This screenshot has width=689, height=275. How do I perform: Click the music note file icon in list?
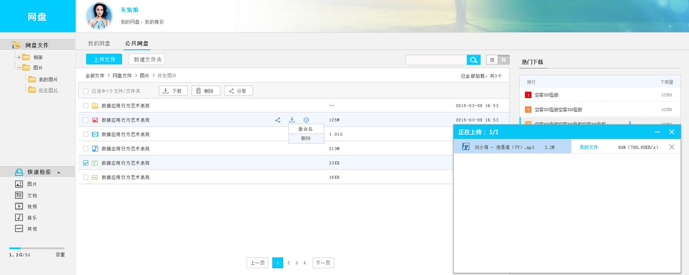coord(95,148)
